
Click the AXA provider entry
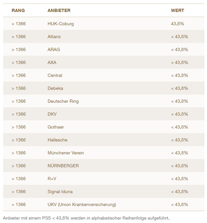tap(52, 62)
